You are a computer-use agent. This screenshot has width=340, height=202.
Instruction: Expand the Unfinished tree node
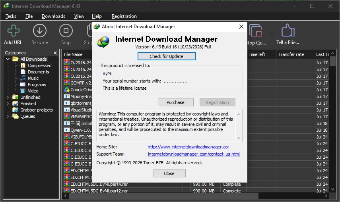point(8,97)
